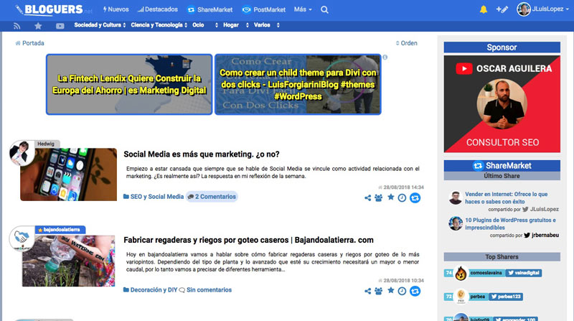Click ShareMarket retweet icon on Social Media post
This screenshot has width=574, height=321.
click(415, 198)
